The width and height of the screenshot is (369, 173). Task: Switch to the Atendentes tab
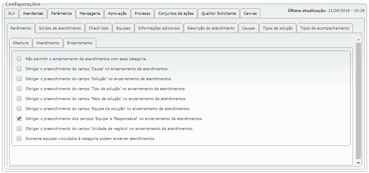[33, 14]
